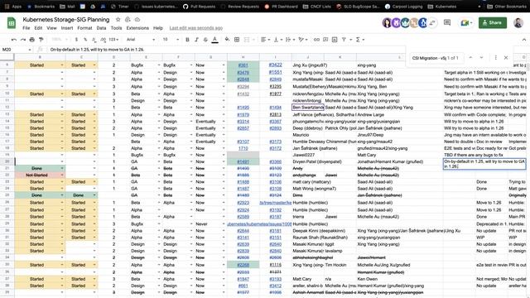Open the text color picker
The image size is (530, 298).
[x=214, y=40]
